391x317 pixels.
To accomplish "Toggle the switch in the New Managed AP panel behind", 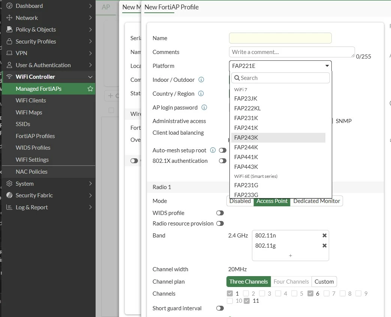I will coord(134,161).
